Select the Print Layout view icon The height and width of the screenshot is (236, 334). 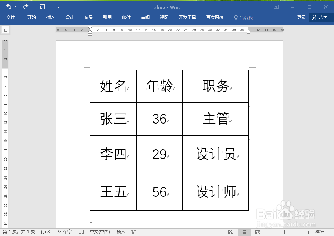(x=244, y=231)
